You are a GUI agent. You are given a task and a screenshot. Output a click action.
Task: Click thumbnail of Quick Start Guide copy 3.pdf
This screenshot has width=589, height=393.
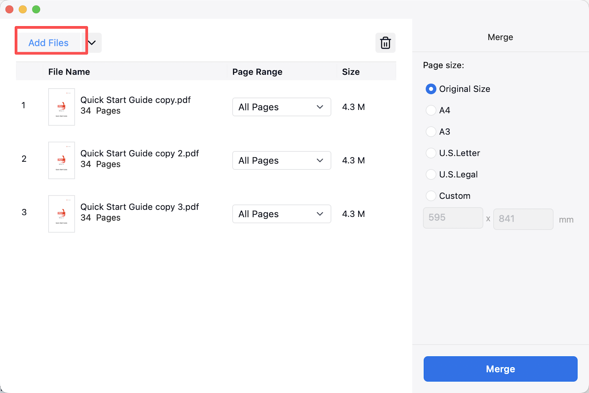(x=61, y=214)
